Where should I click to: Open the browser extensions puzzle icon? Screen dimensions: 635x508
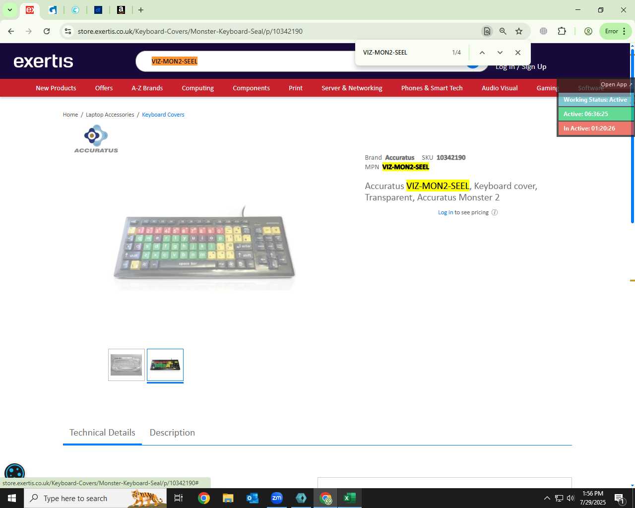point(562,31)
